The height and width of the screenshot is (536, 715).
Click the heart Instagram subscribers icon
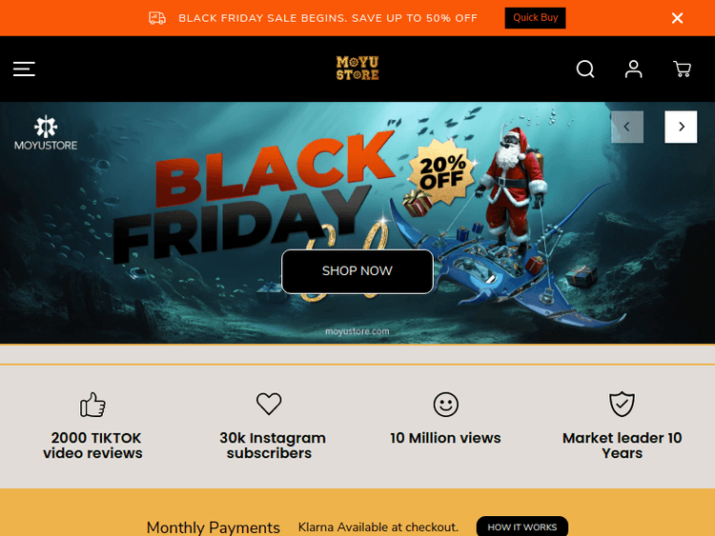tap(269, 404)
